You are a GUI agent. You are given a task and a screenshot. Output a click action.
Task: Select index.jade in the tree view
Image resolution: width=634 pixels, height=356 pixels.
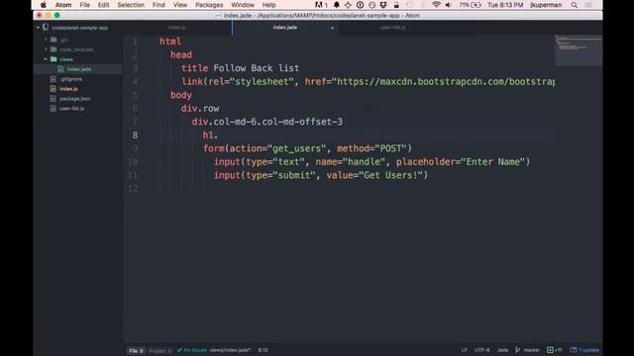pos(79,69)
